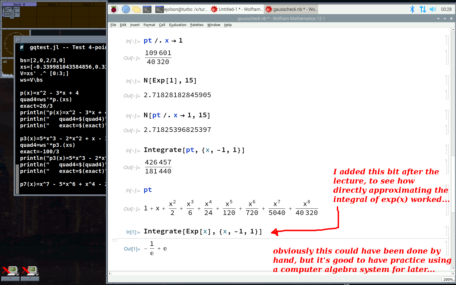
Task: Click the first iconified terminal desktop icon
Action: tap(10, 271)
